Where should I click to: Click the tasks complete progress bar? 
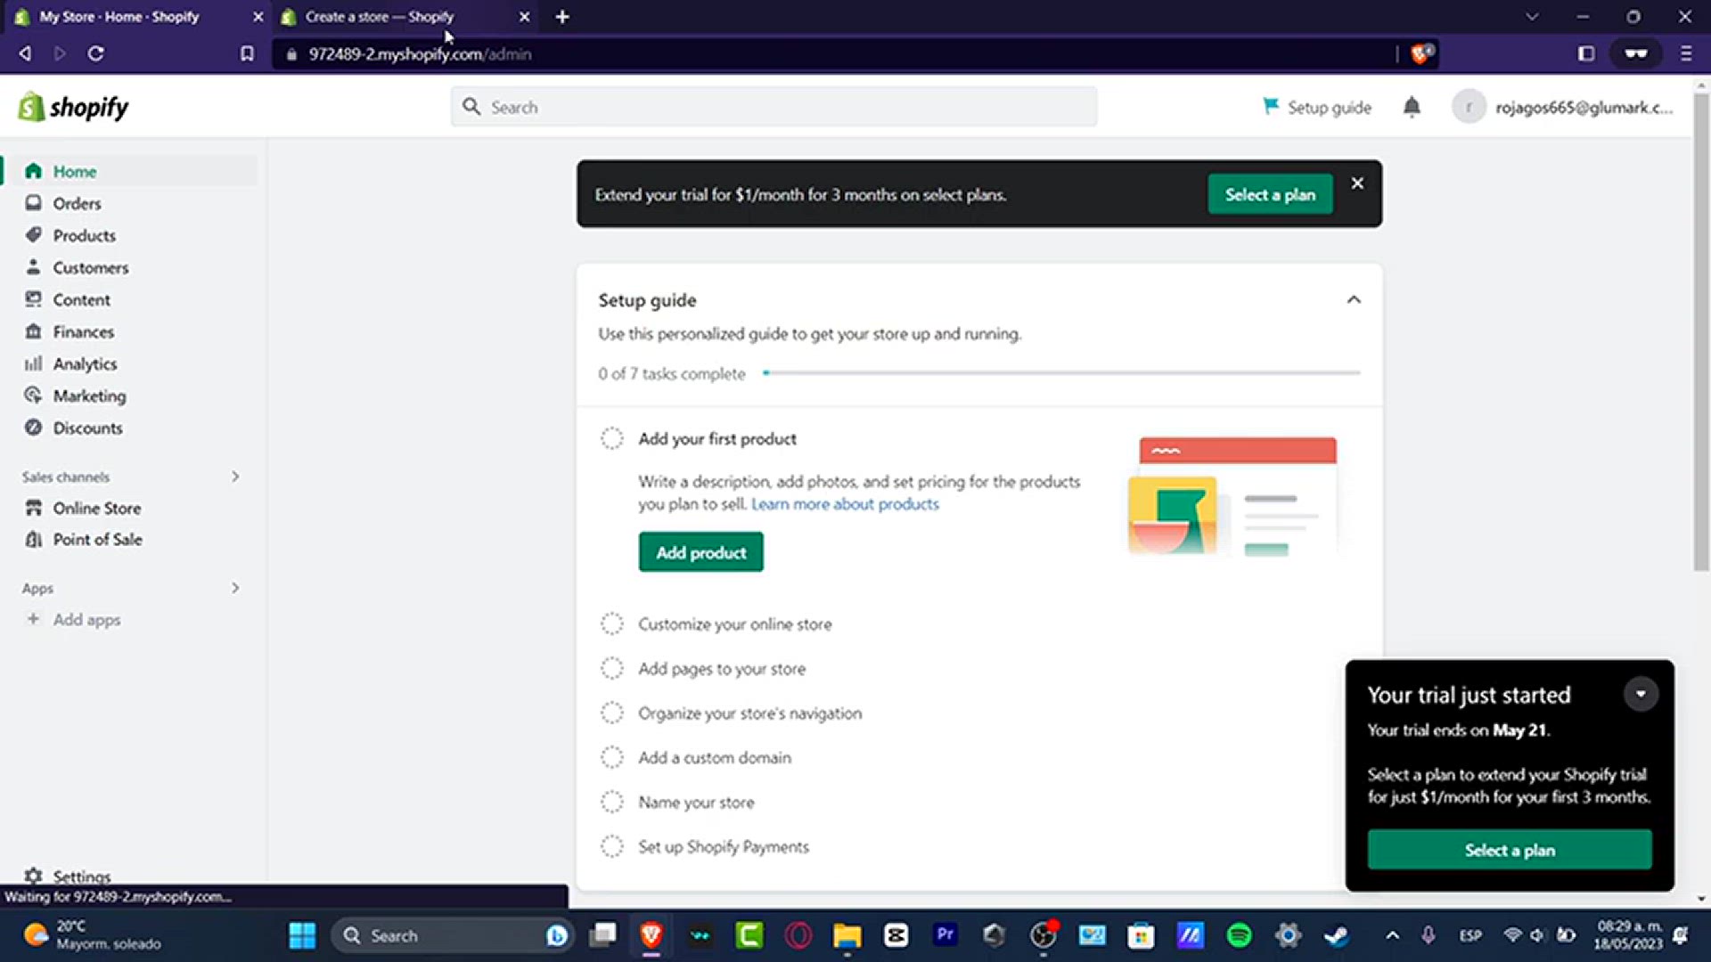pyautogui.click(x=1061, y=372)
